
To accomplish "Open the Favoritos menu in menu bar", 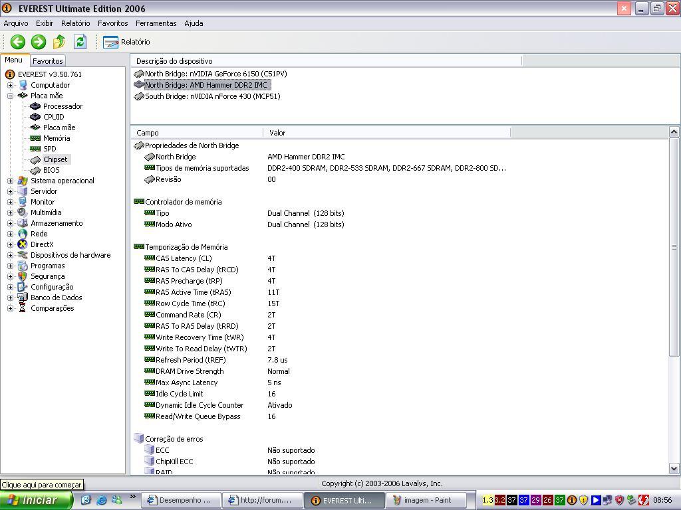I will (x=112, y=23).
